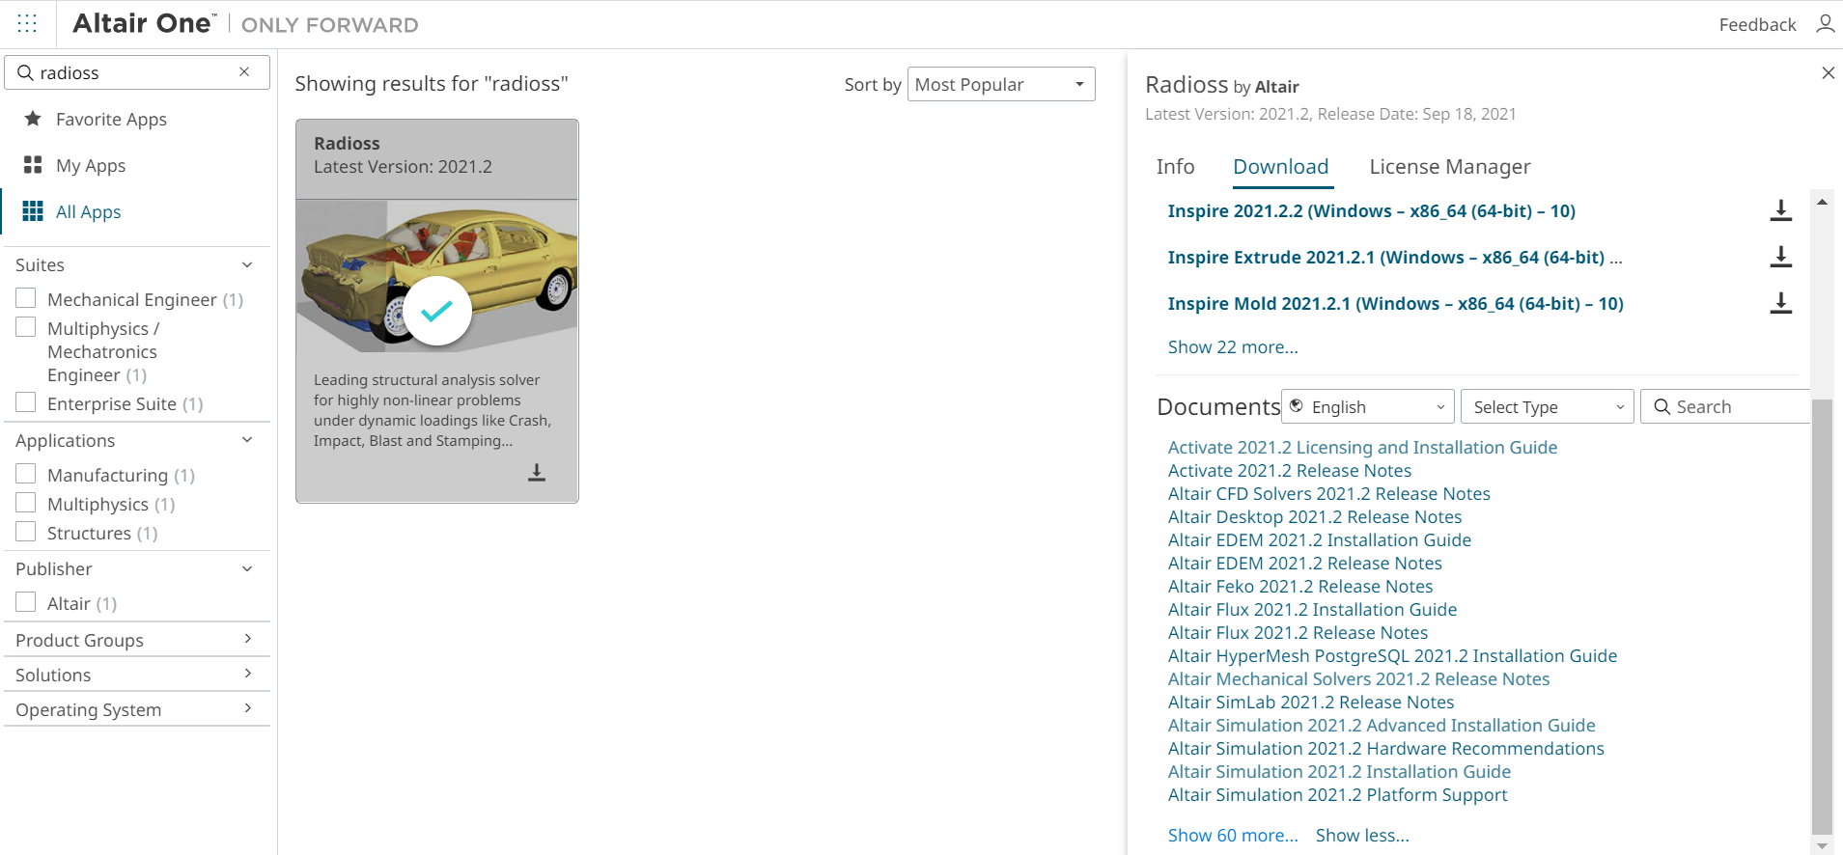Download Inspire 2021.2.2 Windows installer
Image resolution: width=1843 pixels, height=855 pixels.
click(1780, 211)
